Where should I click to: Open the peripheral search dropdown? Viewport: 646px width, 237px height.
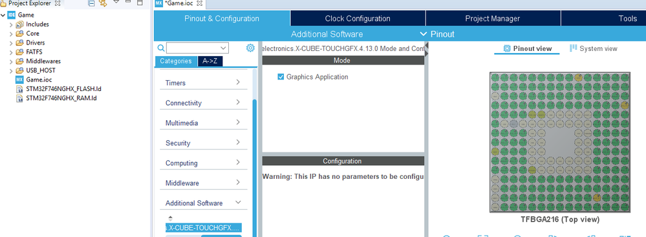coord(223,48)
